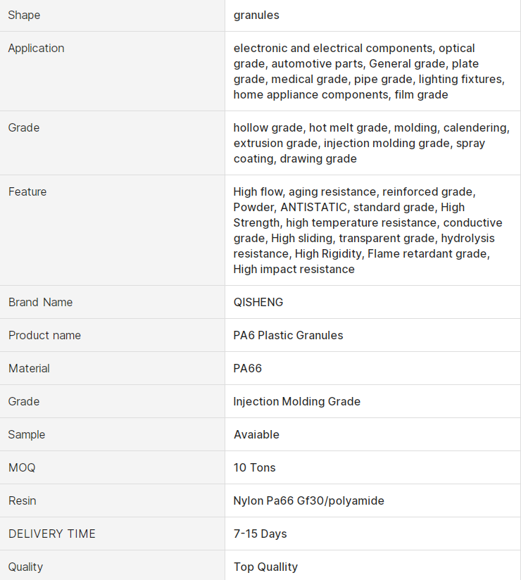521x580 pixels.
Task: Click the Shape row label
Action: (x=24, y=15)
